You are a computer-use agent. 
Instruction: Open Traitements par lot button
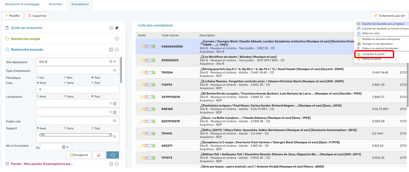[x=389, y=16]
